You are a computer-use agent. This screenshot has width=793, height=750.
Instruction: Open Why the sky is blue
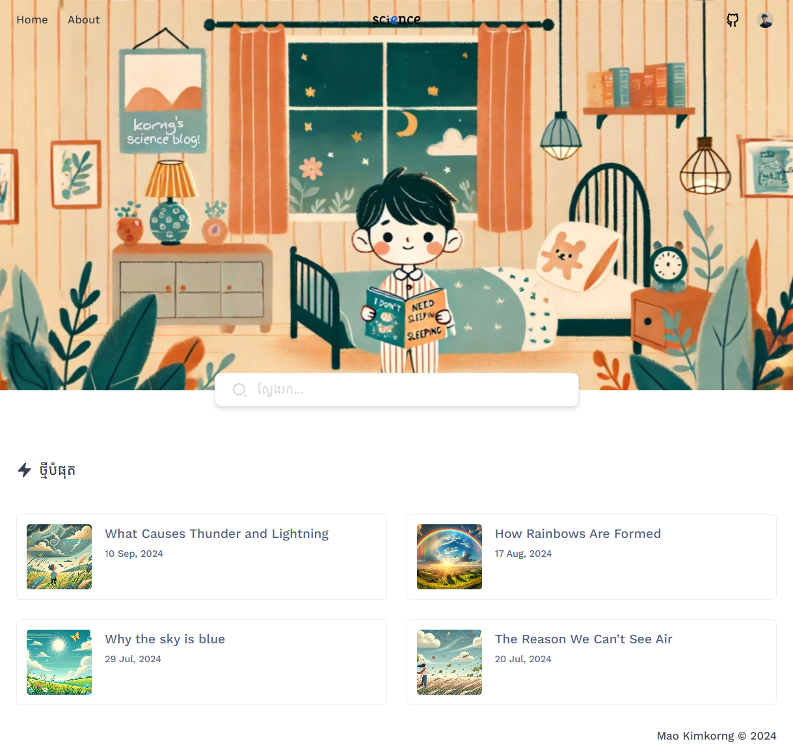click(x=165, y=639)
